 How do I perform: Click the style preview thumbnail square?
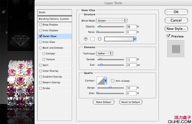click(x=176, y=49)
